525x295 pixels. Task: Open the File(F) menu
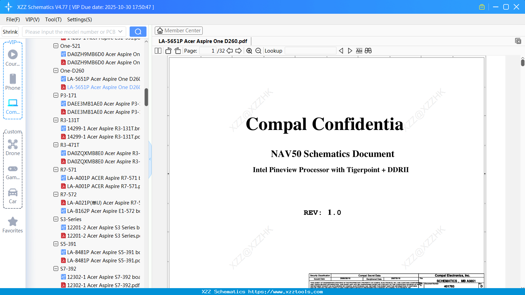point(13,20)
